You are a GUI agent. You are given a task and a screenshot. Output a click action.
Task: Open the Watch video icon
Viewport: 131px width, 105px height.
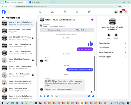pyautogui.click(x=65, y=12)
